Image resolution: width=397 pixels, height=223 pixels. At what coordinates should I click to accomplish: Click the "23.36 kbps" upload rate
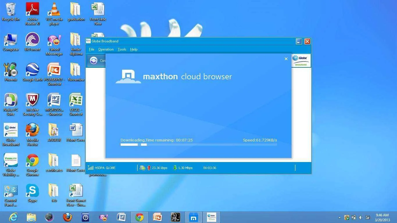click(160, 168)
